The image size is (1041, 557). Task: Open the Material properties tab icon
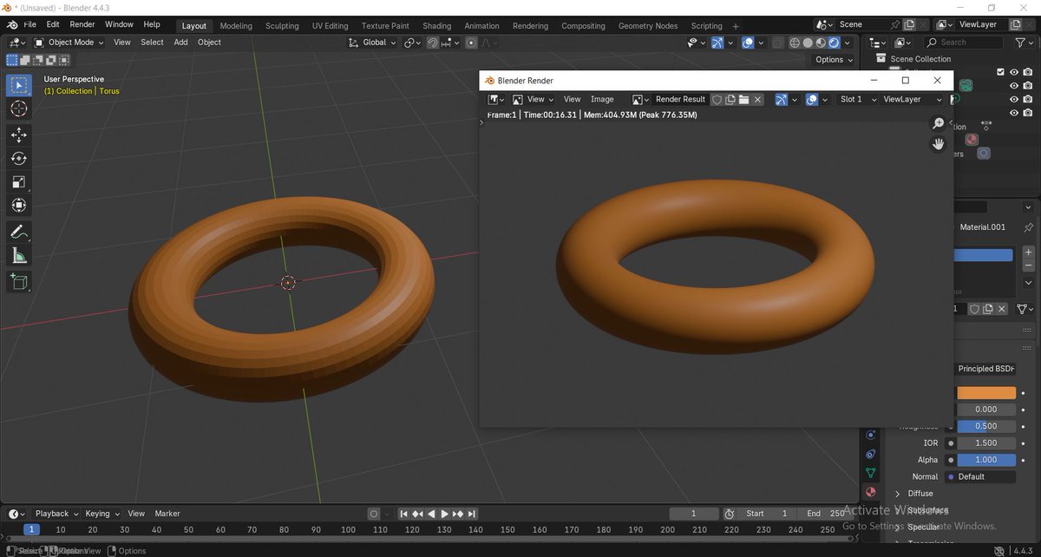point(871,492)
